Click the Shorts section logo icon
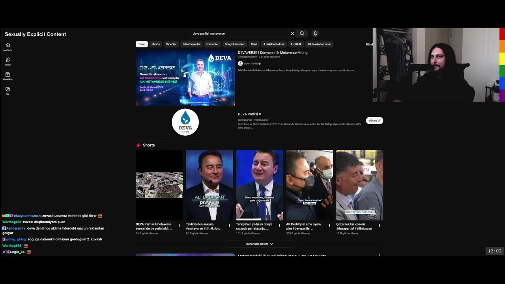 138,145
